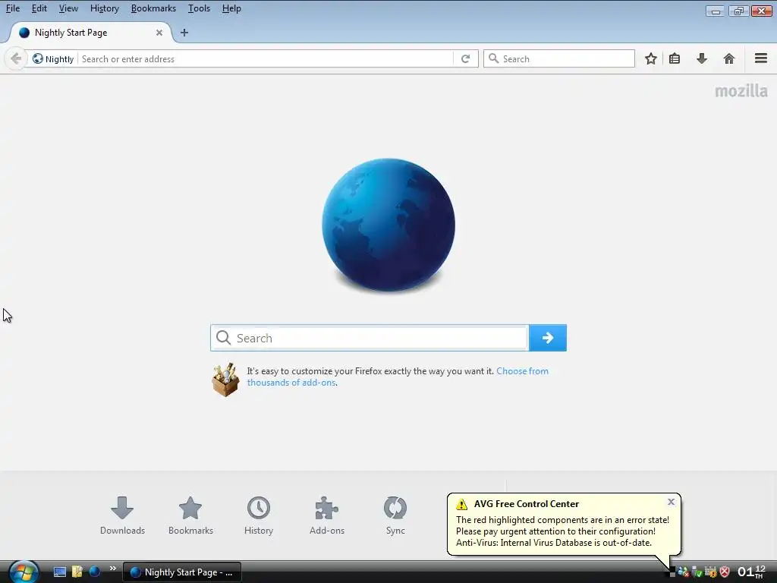The width and height of the screenshot is (777, 583).
Task: Launch Nightly from quick launch bar
Action: click(95, 572)
